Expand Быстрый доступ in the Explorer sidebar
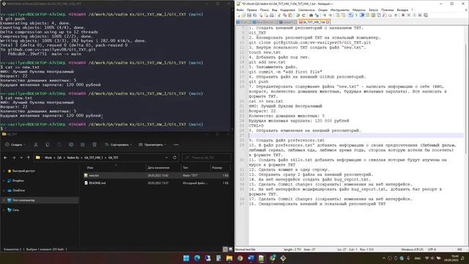Screen dimensions: 469x264 tap(4, 171)
